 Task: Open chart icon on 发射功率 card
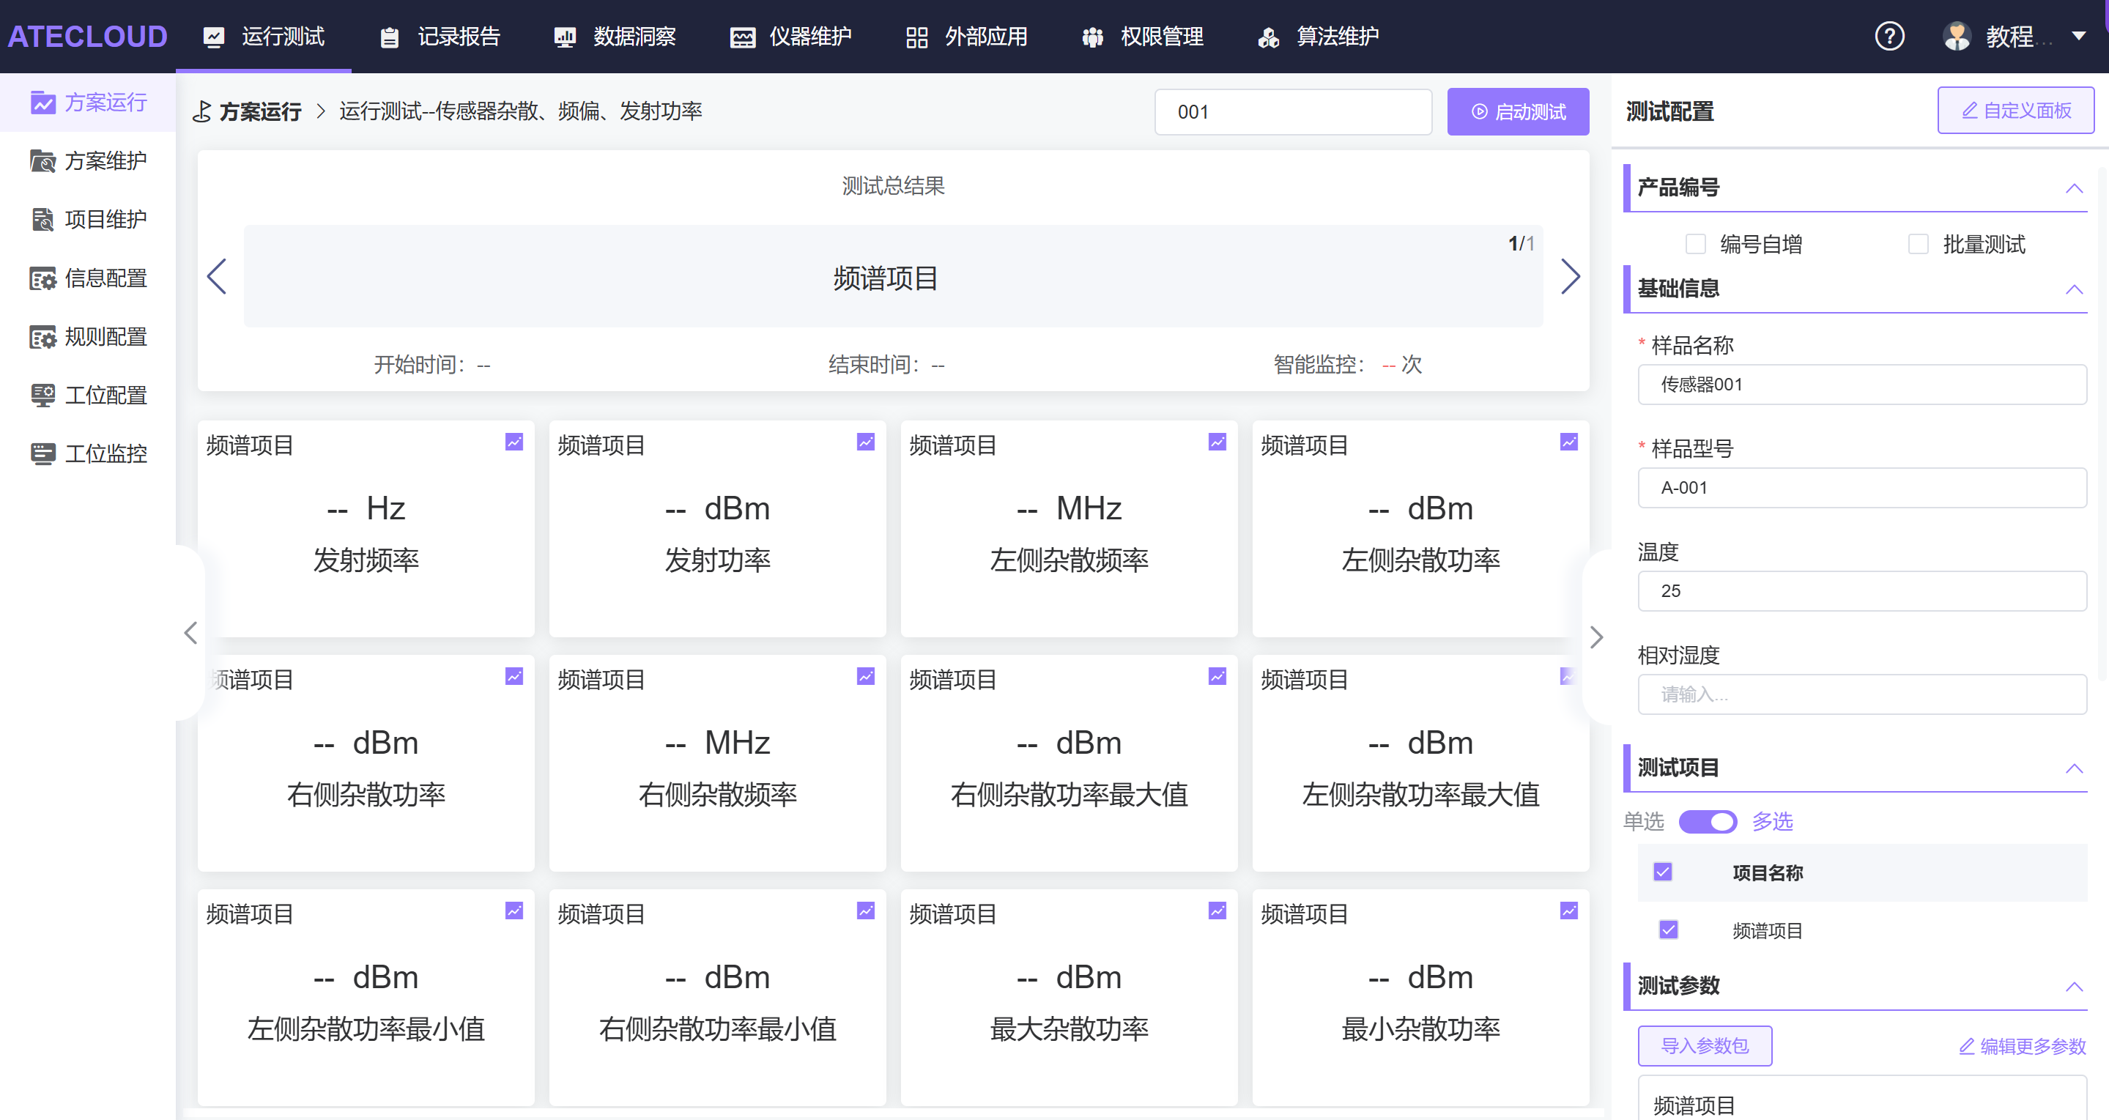pyautogui.click(x=865, y=442)
